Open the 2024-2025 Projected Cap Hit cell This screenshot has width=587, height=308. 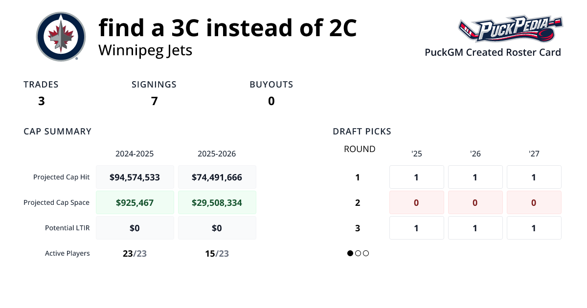[135, 177]
